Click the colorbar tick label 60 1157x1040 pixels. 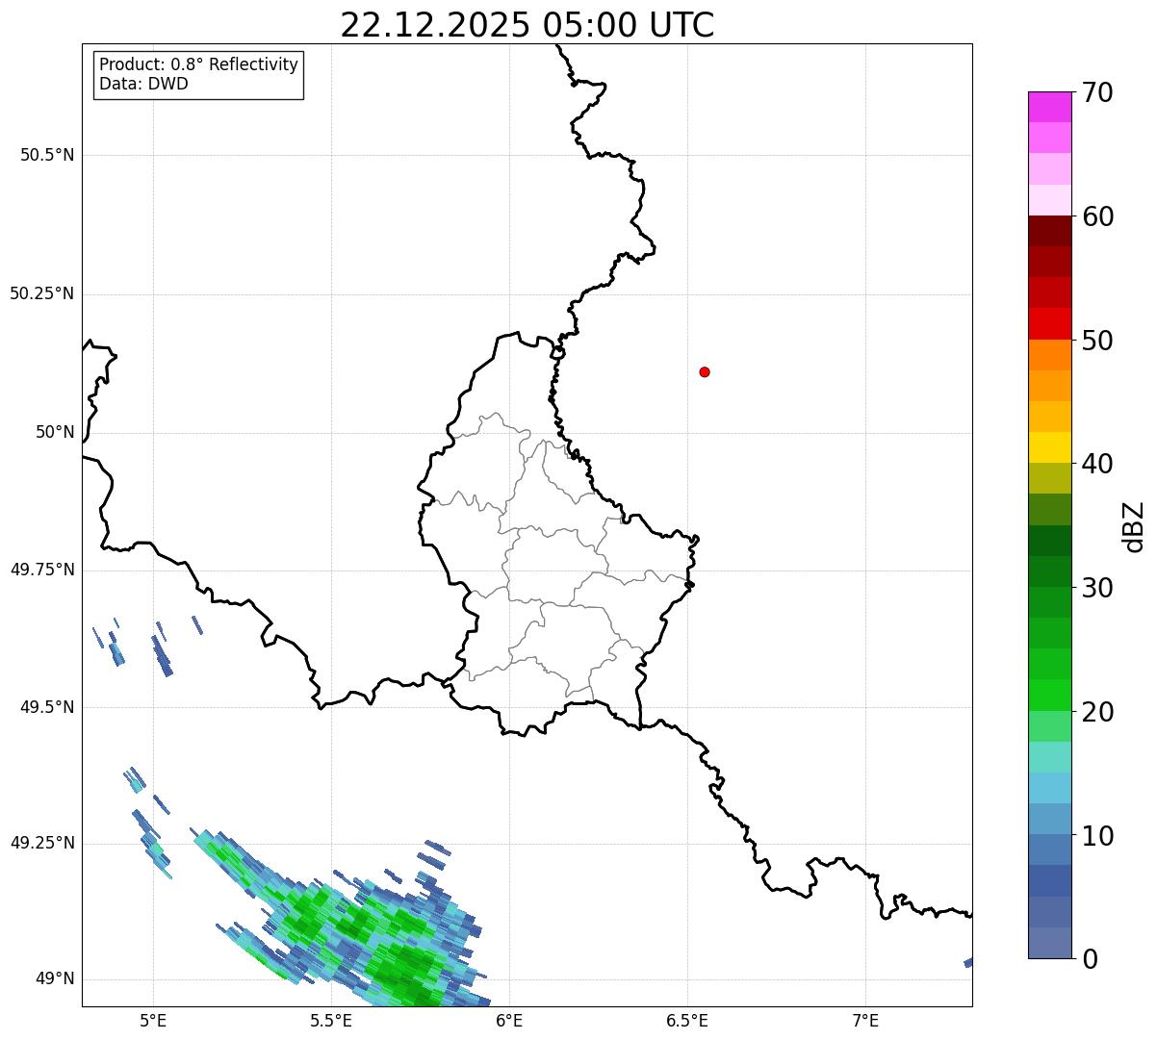point(1097,216)
